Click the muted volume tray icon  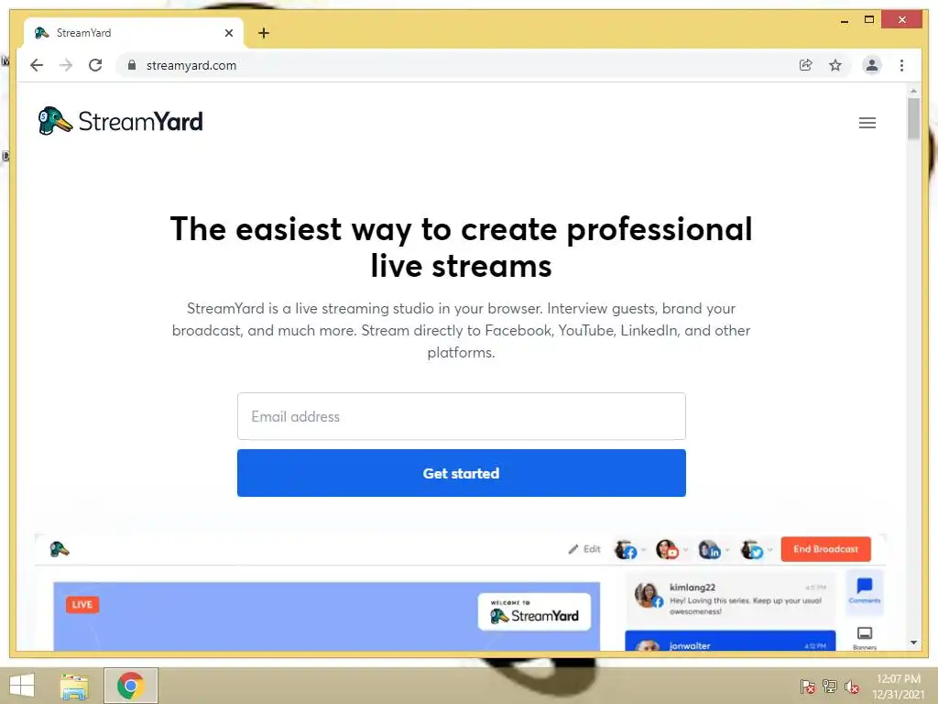852,687
